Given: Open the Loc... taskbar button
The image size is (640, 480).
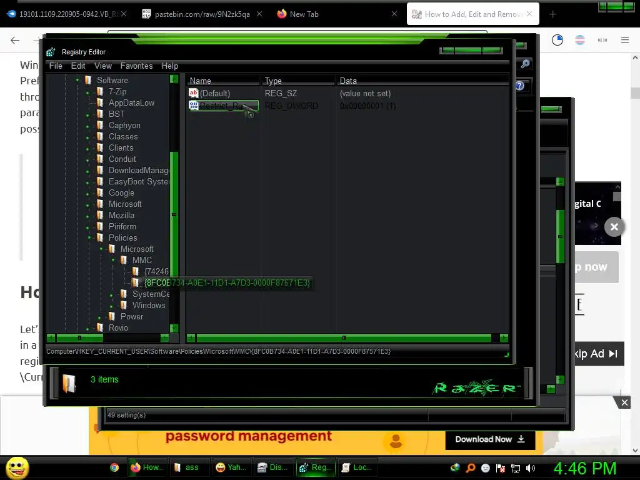Looking at the screenshot, I should 357,467.
